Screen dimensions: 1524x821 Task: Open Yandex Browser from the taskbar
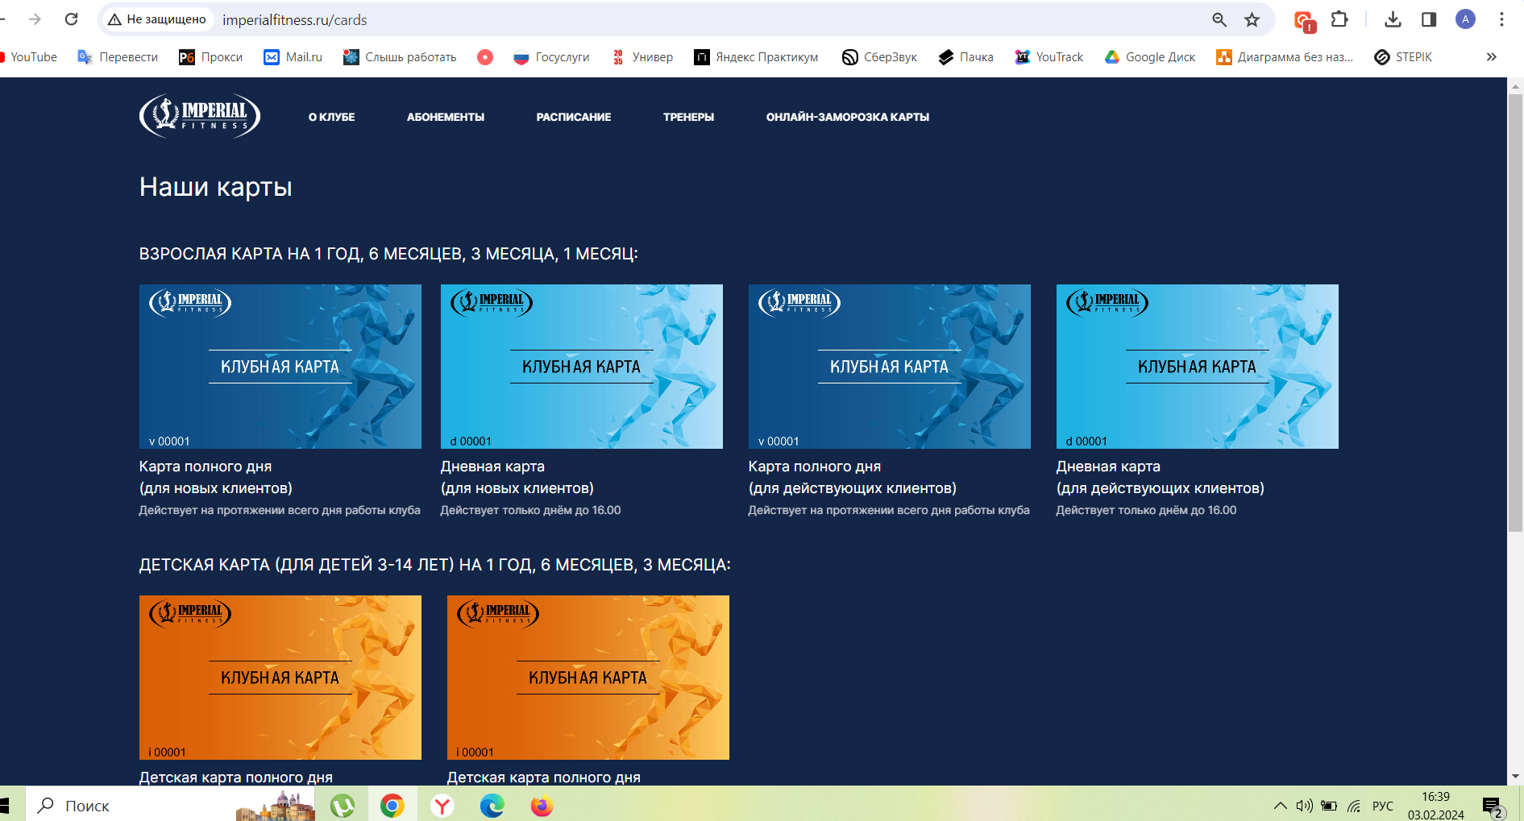tap(442, 805)
